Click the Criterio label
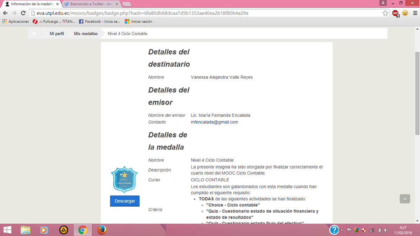 155,209
